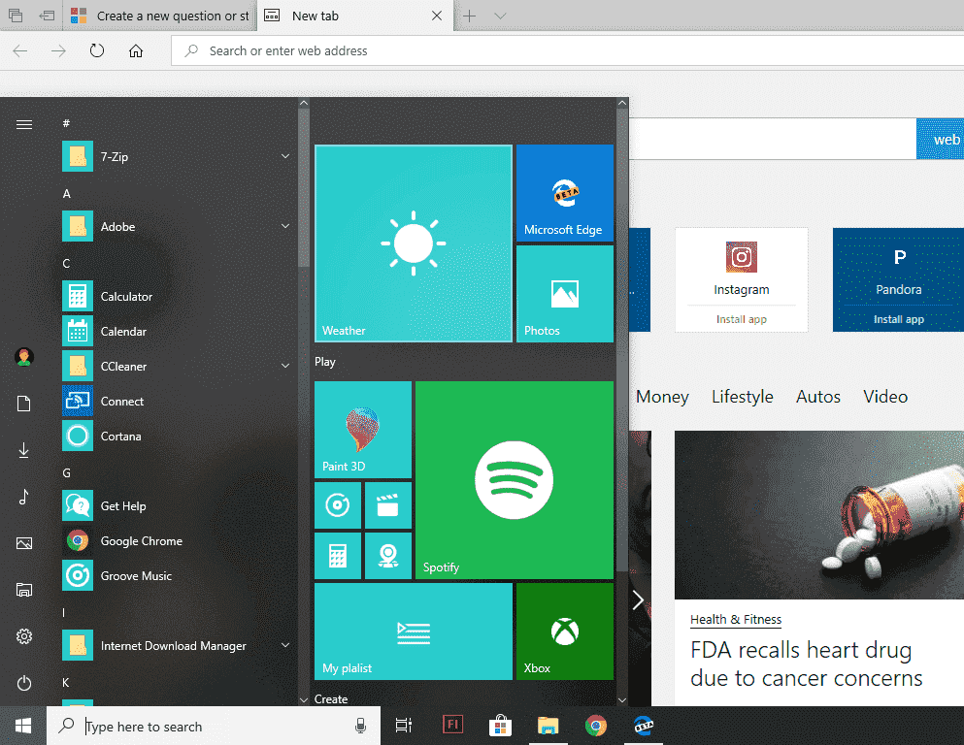Open the Video news category
The image size is (964, 745).
pos(885,397)
